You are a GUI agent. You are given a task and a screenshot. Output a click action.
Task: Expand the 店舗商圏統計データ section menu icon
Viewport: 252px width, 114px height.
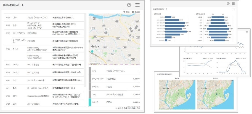coord(233,9)
